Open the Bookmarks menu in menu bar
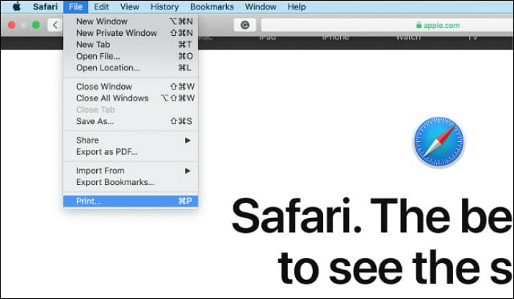The width and height of the screenshot is (514, 299). coord(211,7)
